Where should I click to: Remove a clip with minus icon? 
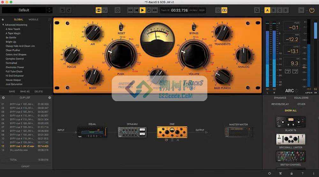point(50,98)
